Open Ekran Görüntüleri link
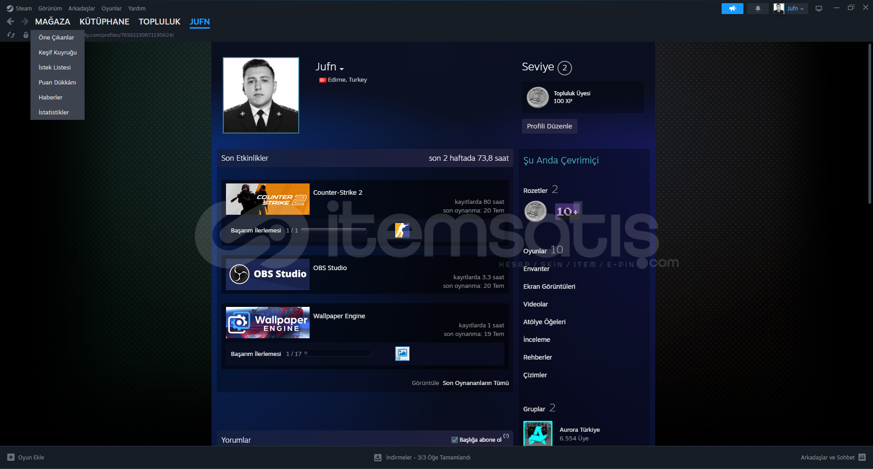The image size is (873, 469). point(549,286)
